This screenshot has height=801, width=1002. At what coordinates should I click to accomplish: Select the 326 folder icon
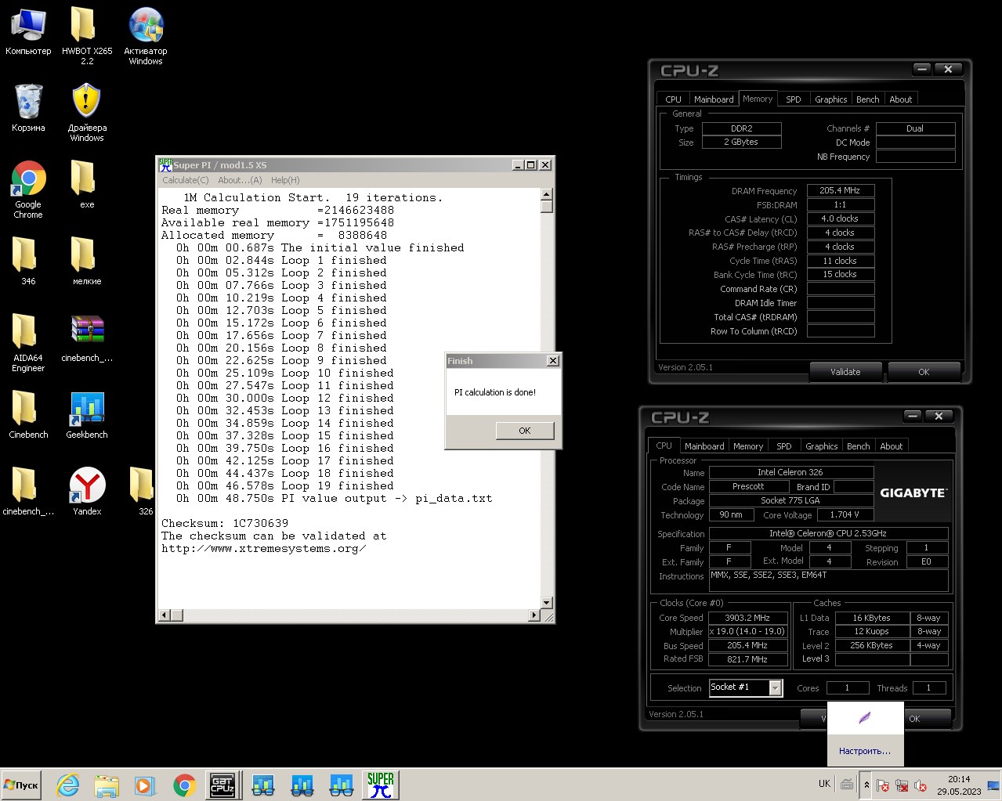144,491
